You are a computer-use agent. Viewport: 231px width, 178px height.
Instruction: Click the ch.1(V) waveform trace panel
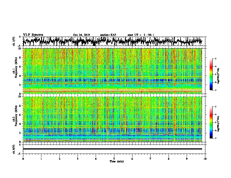pos(114,41)
